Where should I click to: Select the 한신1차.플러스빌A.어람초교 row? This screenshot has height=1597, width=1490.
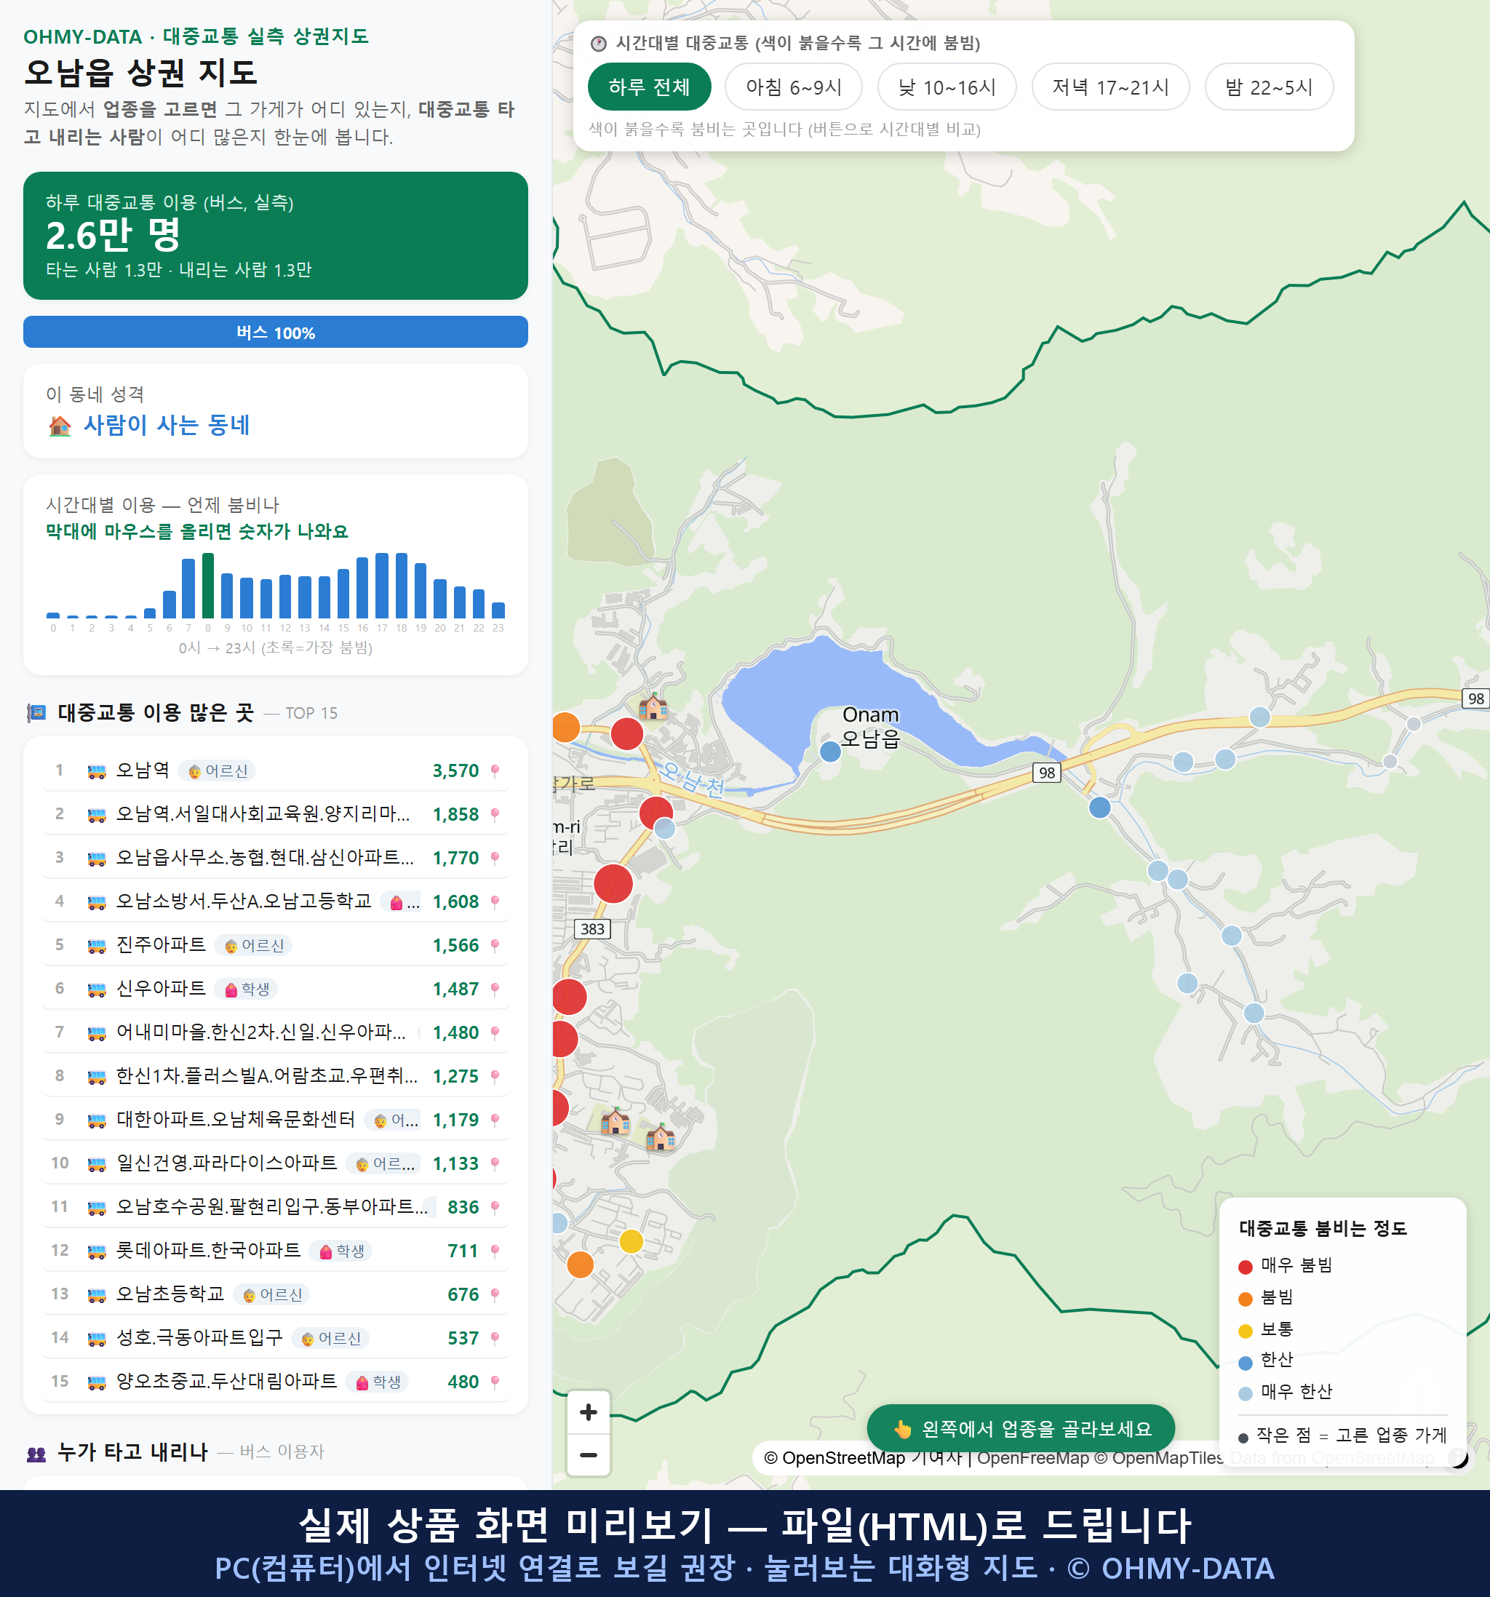point(276,1075)
